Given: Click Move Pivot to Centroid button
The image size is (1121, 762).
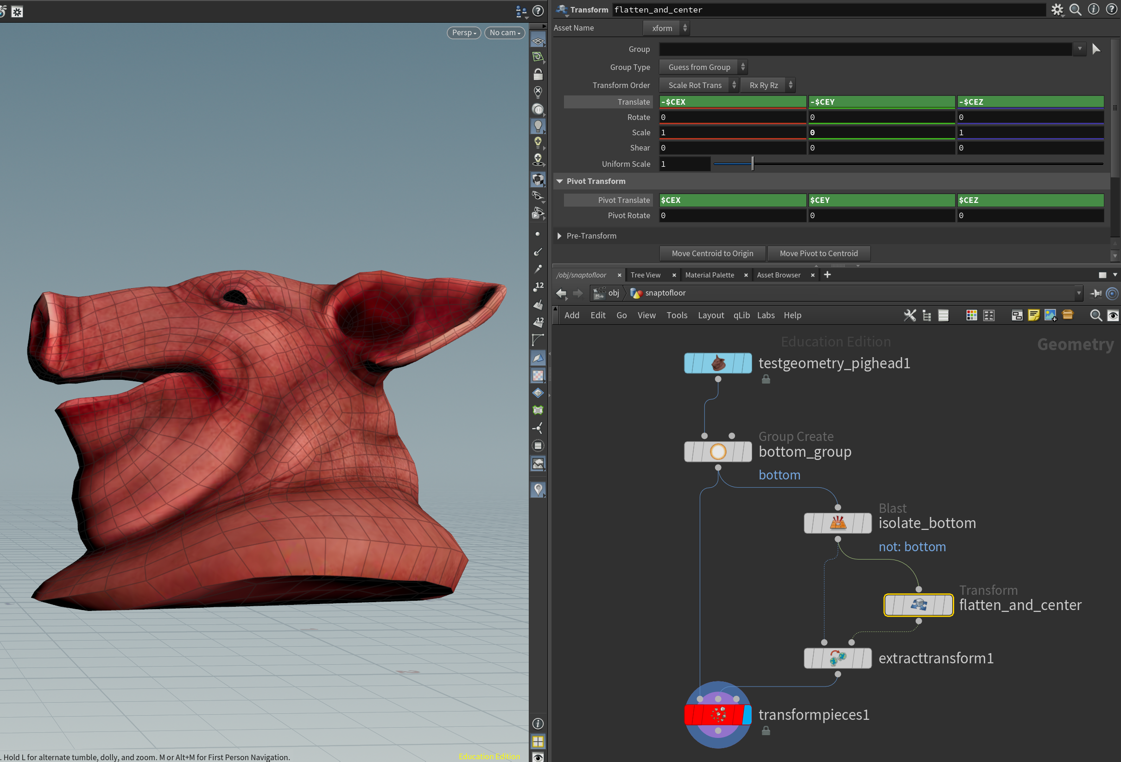Looking at the screenshot, I should (818, 254).
